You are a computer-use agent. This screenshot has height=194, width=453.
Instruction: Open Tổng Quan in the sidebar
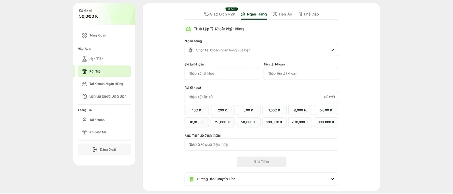pos(104,35)
